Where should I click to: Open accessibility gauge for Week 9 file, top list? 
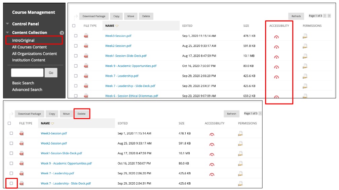276,67
